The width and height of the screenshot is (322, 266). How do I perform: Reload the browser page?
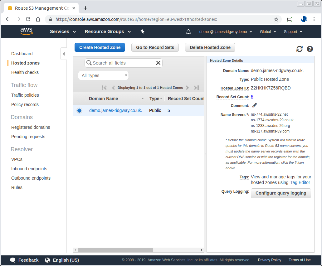pyautogui.click(x=28, y=19)
